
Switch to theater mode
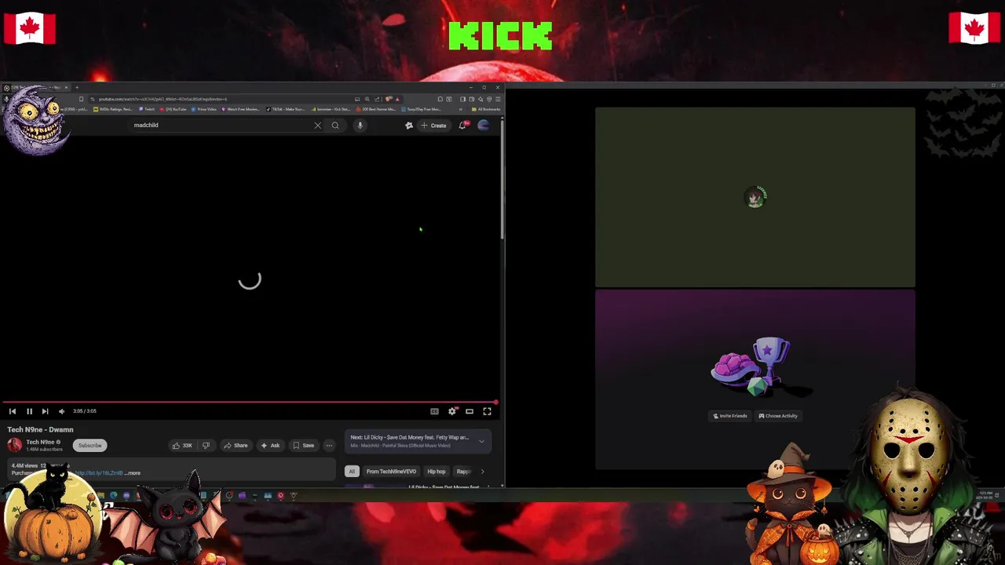(x=470, y=411)
